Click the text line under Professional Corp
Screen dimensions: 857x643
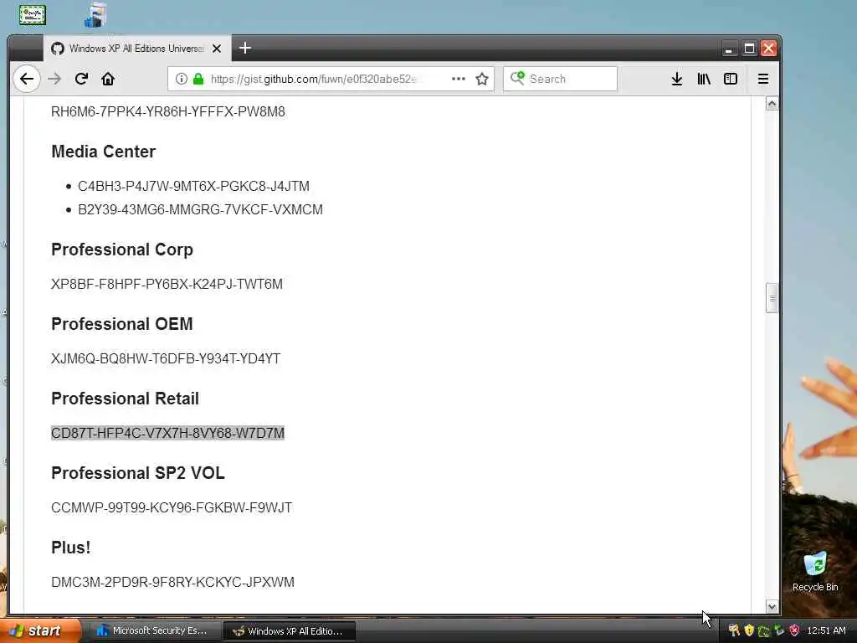click(x=167, y=285)
